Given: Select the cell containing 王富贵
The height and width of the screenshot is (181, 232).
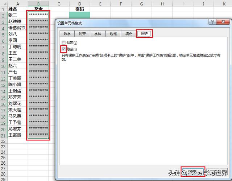Looking at the screenshot, I should coord(18,135).
